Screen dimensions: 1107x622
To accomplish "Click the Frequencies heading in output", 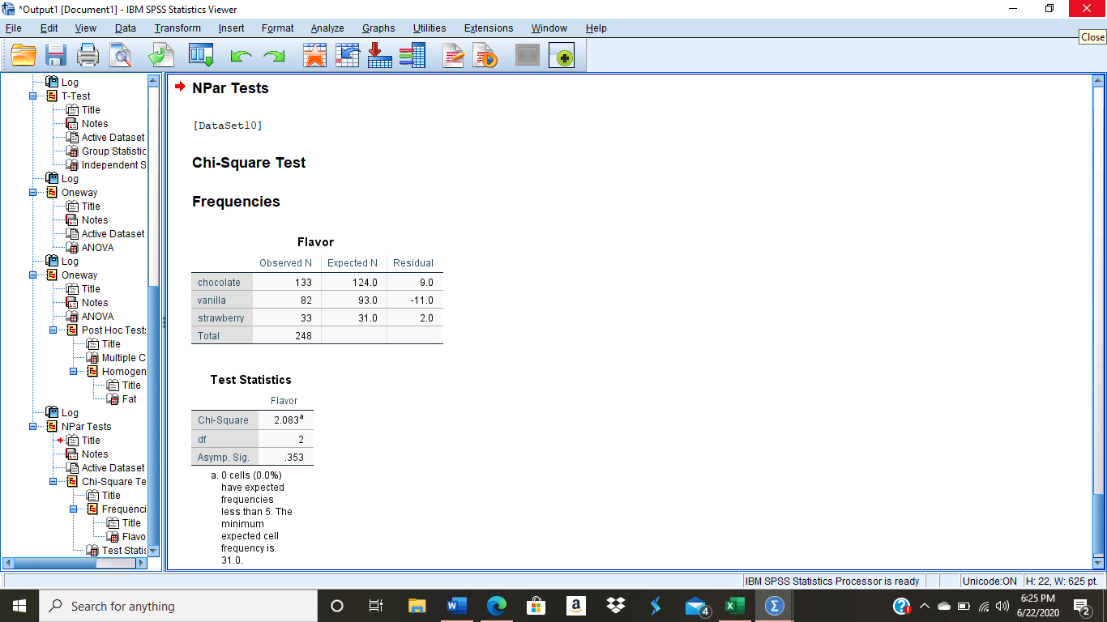I will tap(236, 202).
